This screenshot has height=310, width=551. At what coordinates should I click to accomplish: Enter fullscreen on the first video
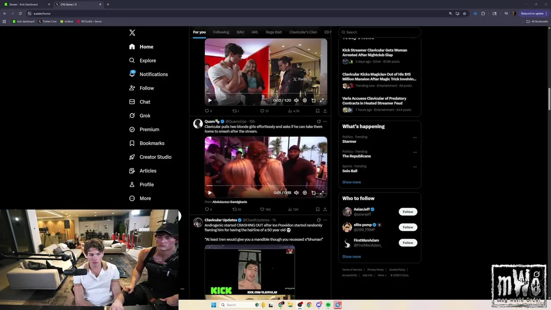322,100
